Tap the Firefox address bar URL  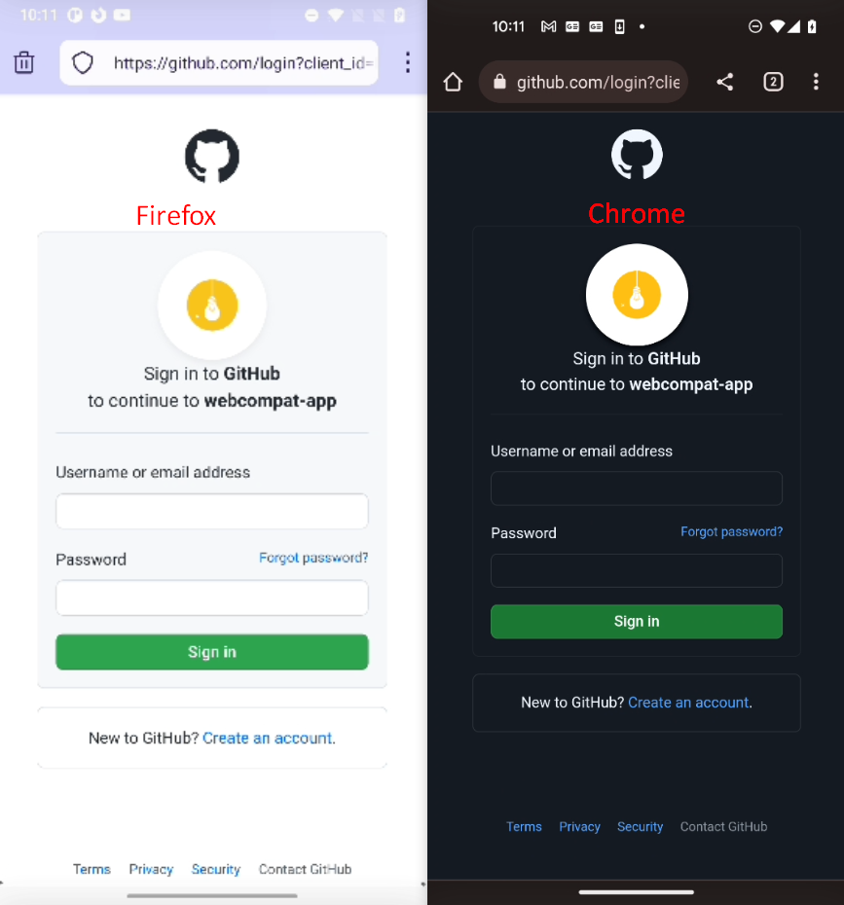(x=234, y=61)
